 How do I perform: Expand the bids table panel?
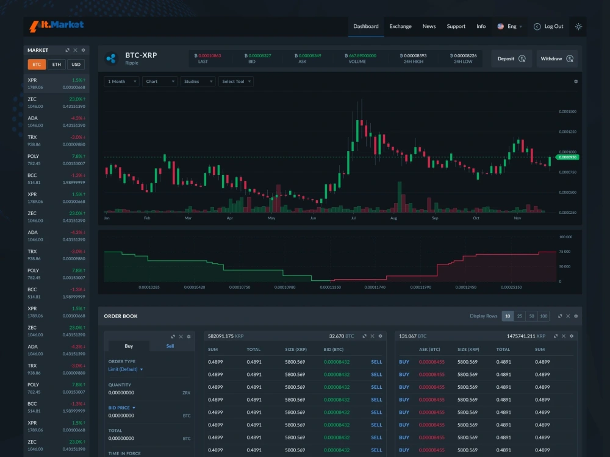coord(364,336)
